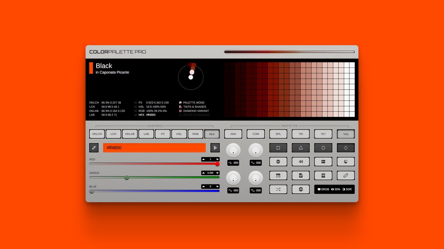Switch to the OKLCH color space
444x249 pixels.
pyautogui.click(x=97, y=134)
